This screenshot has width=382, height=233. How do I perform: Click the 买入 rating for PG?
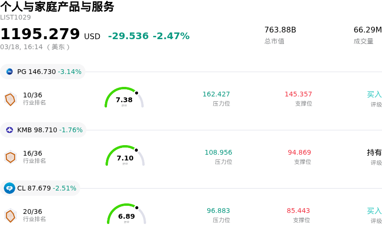pyautogui.click(x=374, y=94)
